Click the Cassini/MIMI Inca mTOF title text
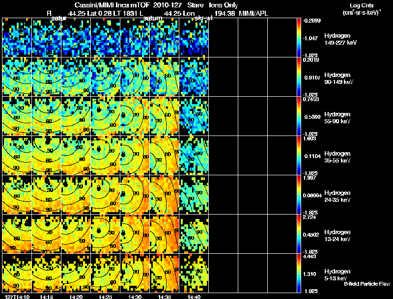393x299 pixels. (x=112, y=5)
